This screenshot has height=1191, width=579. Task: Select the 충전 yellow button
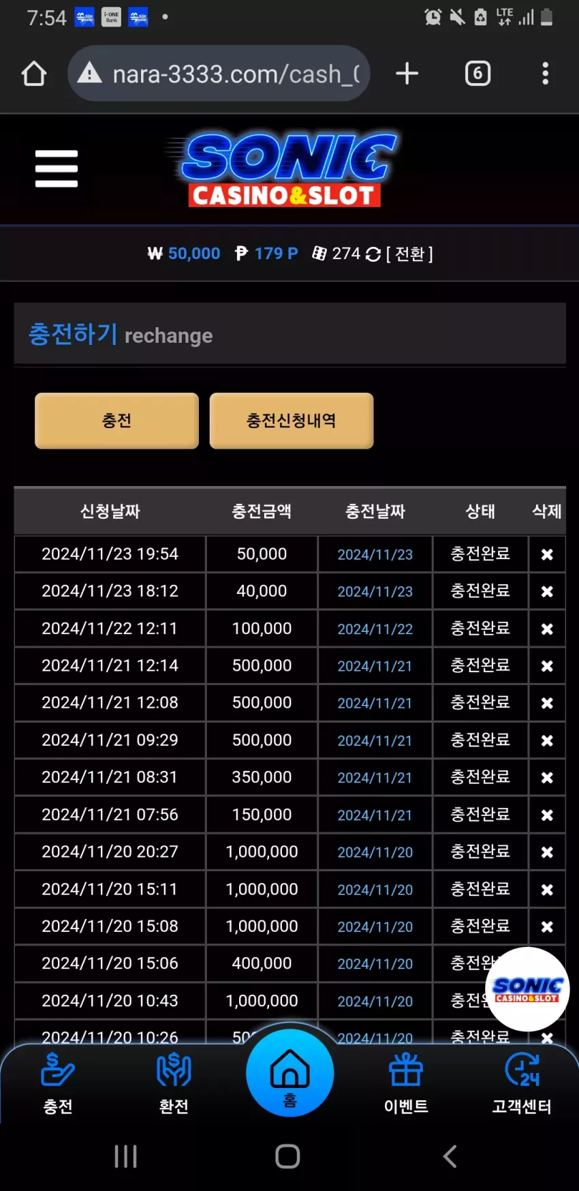116,421
